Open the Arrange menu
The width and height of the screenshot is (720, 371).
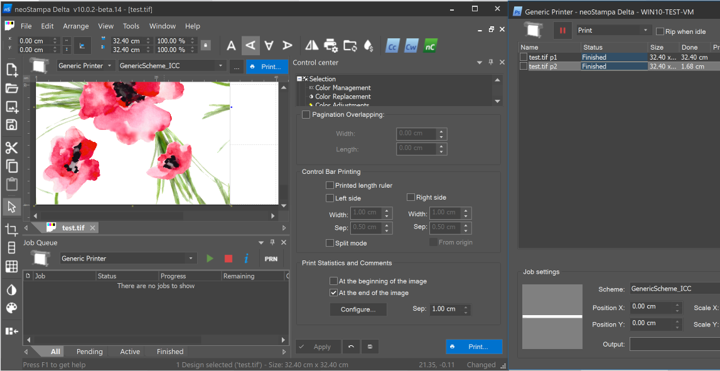click(x=76, y=26)
